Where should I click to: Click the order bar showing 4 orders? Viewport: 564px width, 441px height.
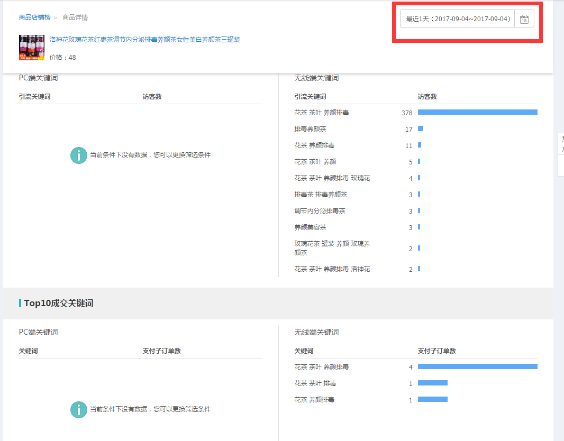click(x=477, y=366)
